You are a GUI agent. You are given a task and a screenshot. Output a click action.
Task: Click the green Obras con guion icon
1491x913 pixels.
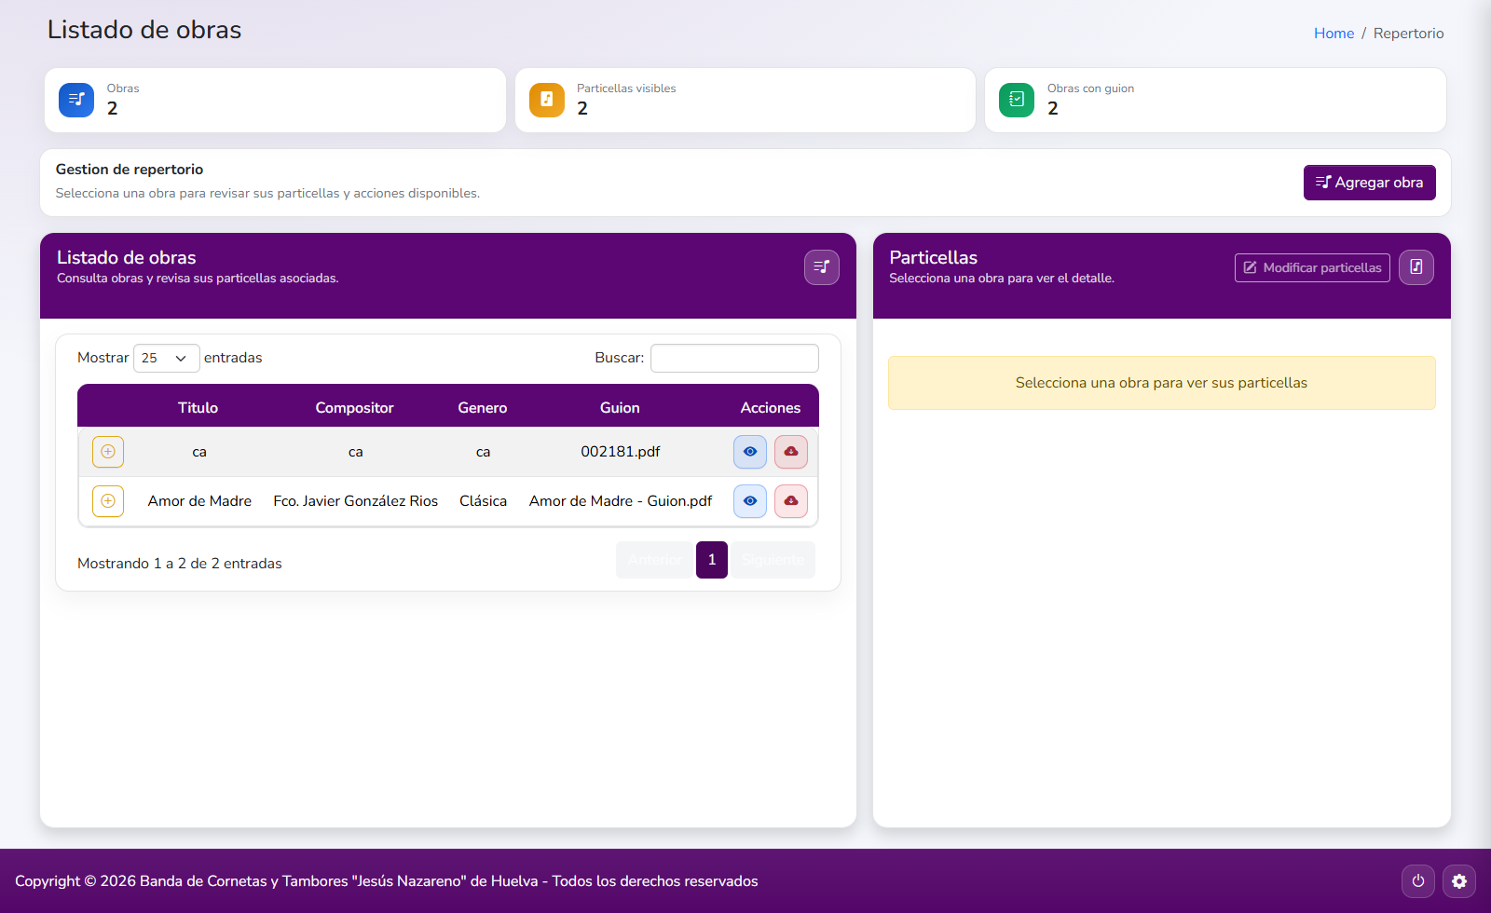coord(1017,100)
